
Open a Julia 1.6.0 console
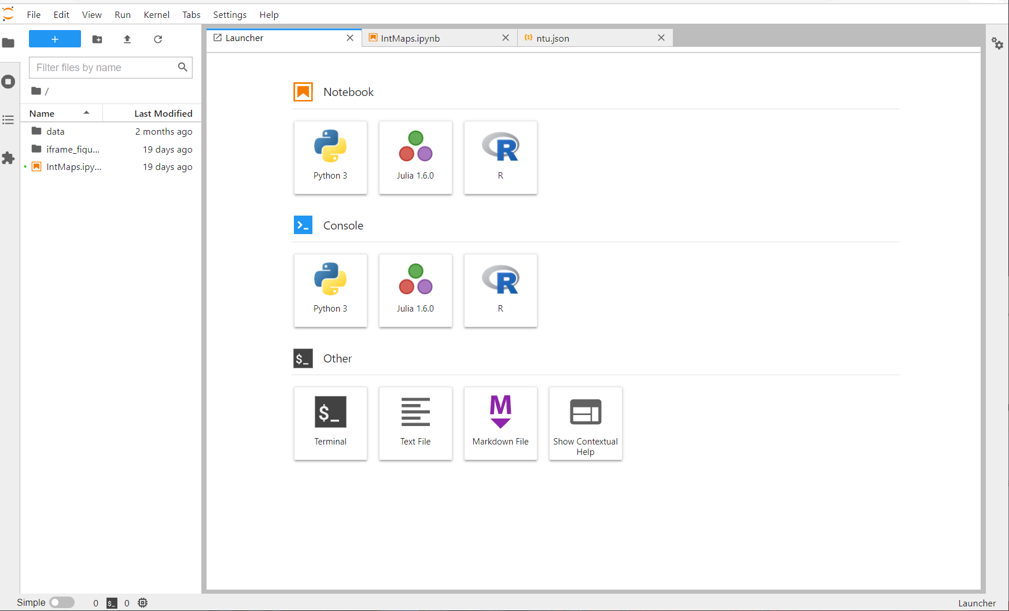(x=415, y=290)
